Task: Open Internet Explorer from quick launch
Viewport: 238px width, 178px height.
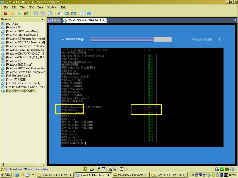Action: coord(17,175)
